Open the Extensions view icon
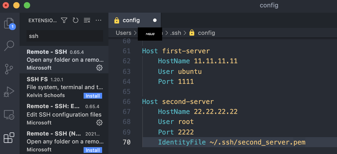The height and width of the screenshot is (154, 337). click(9, 137)
